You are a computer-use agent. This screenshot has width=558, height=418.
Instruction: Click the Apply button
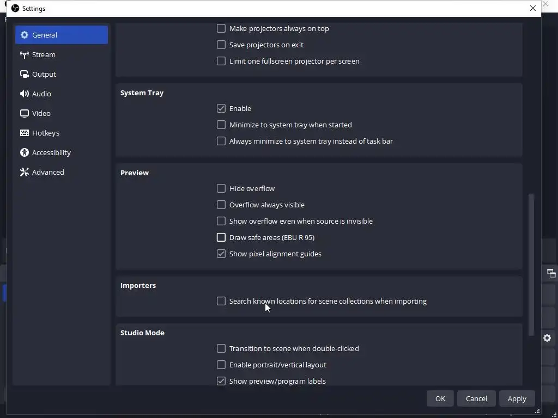(x=517, y=398)
